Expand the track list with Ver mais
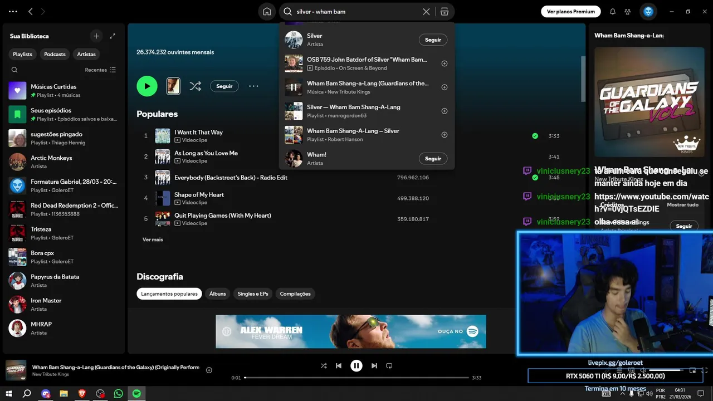Viewport: 713px width, 401px height. coord(153,239)
